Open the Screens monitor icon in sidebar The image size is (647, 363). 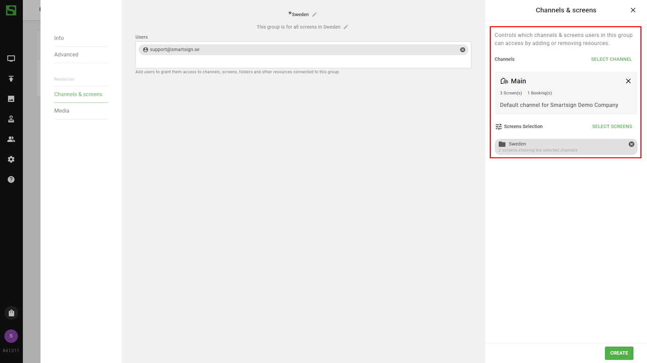click(x=11, y=58)
